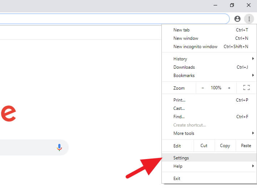
Task: Click Copy in the Edit row
Action: point(225,146)
